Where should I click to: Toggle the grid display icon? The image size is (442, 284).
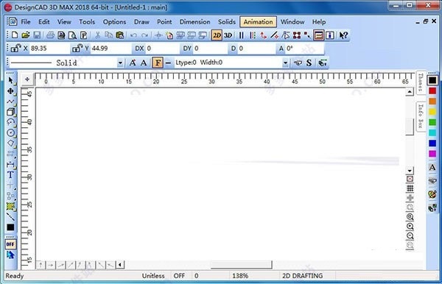click(x=410, y=188)
